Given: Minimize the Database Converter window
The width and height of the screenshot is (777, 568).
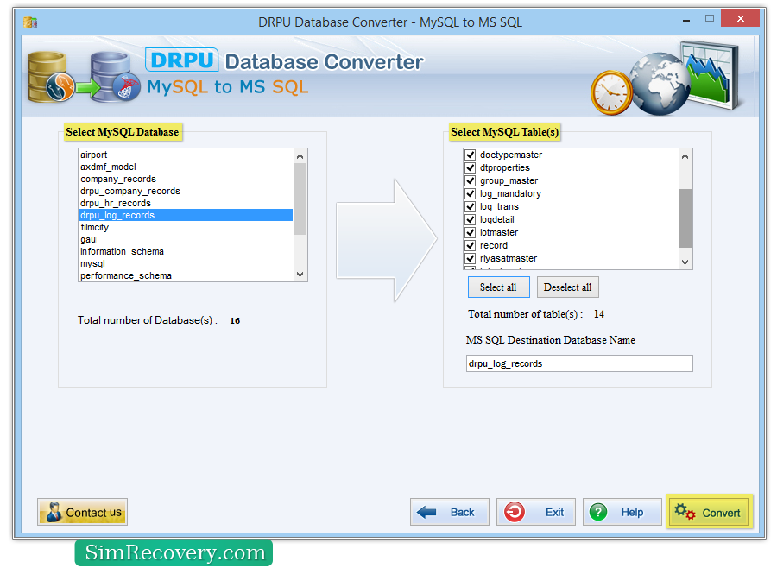Looking at the screenshot, I should 686,21.
